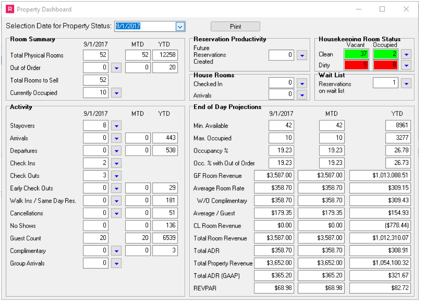Image resolution: width=421 pixels, height=301 pixels.
Task: Expand the Cancellations detail arrow
Action: (117, 213)
